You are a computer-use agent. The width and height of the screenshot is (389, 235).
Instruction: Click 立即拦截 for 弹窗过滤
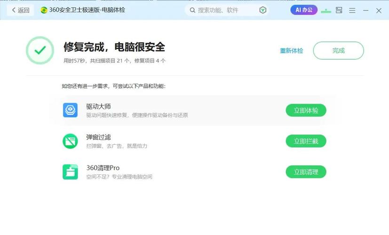(x=306, y=141)
